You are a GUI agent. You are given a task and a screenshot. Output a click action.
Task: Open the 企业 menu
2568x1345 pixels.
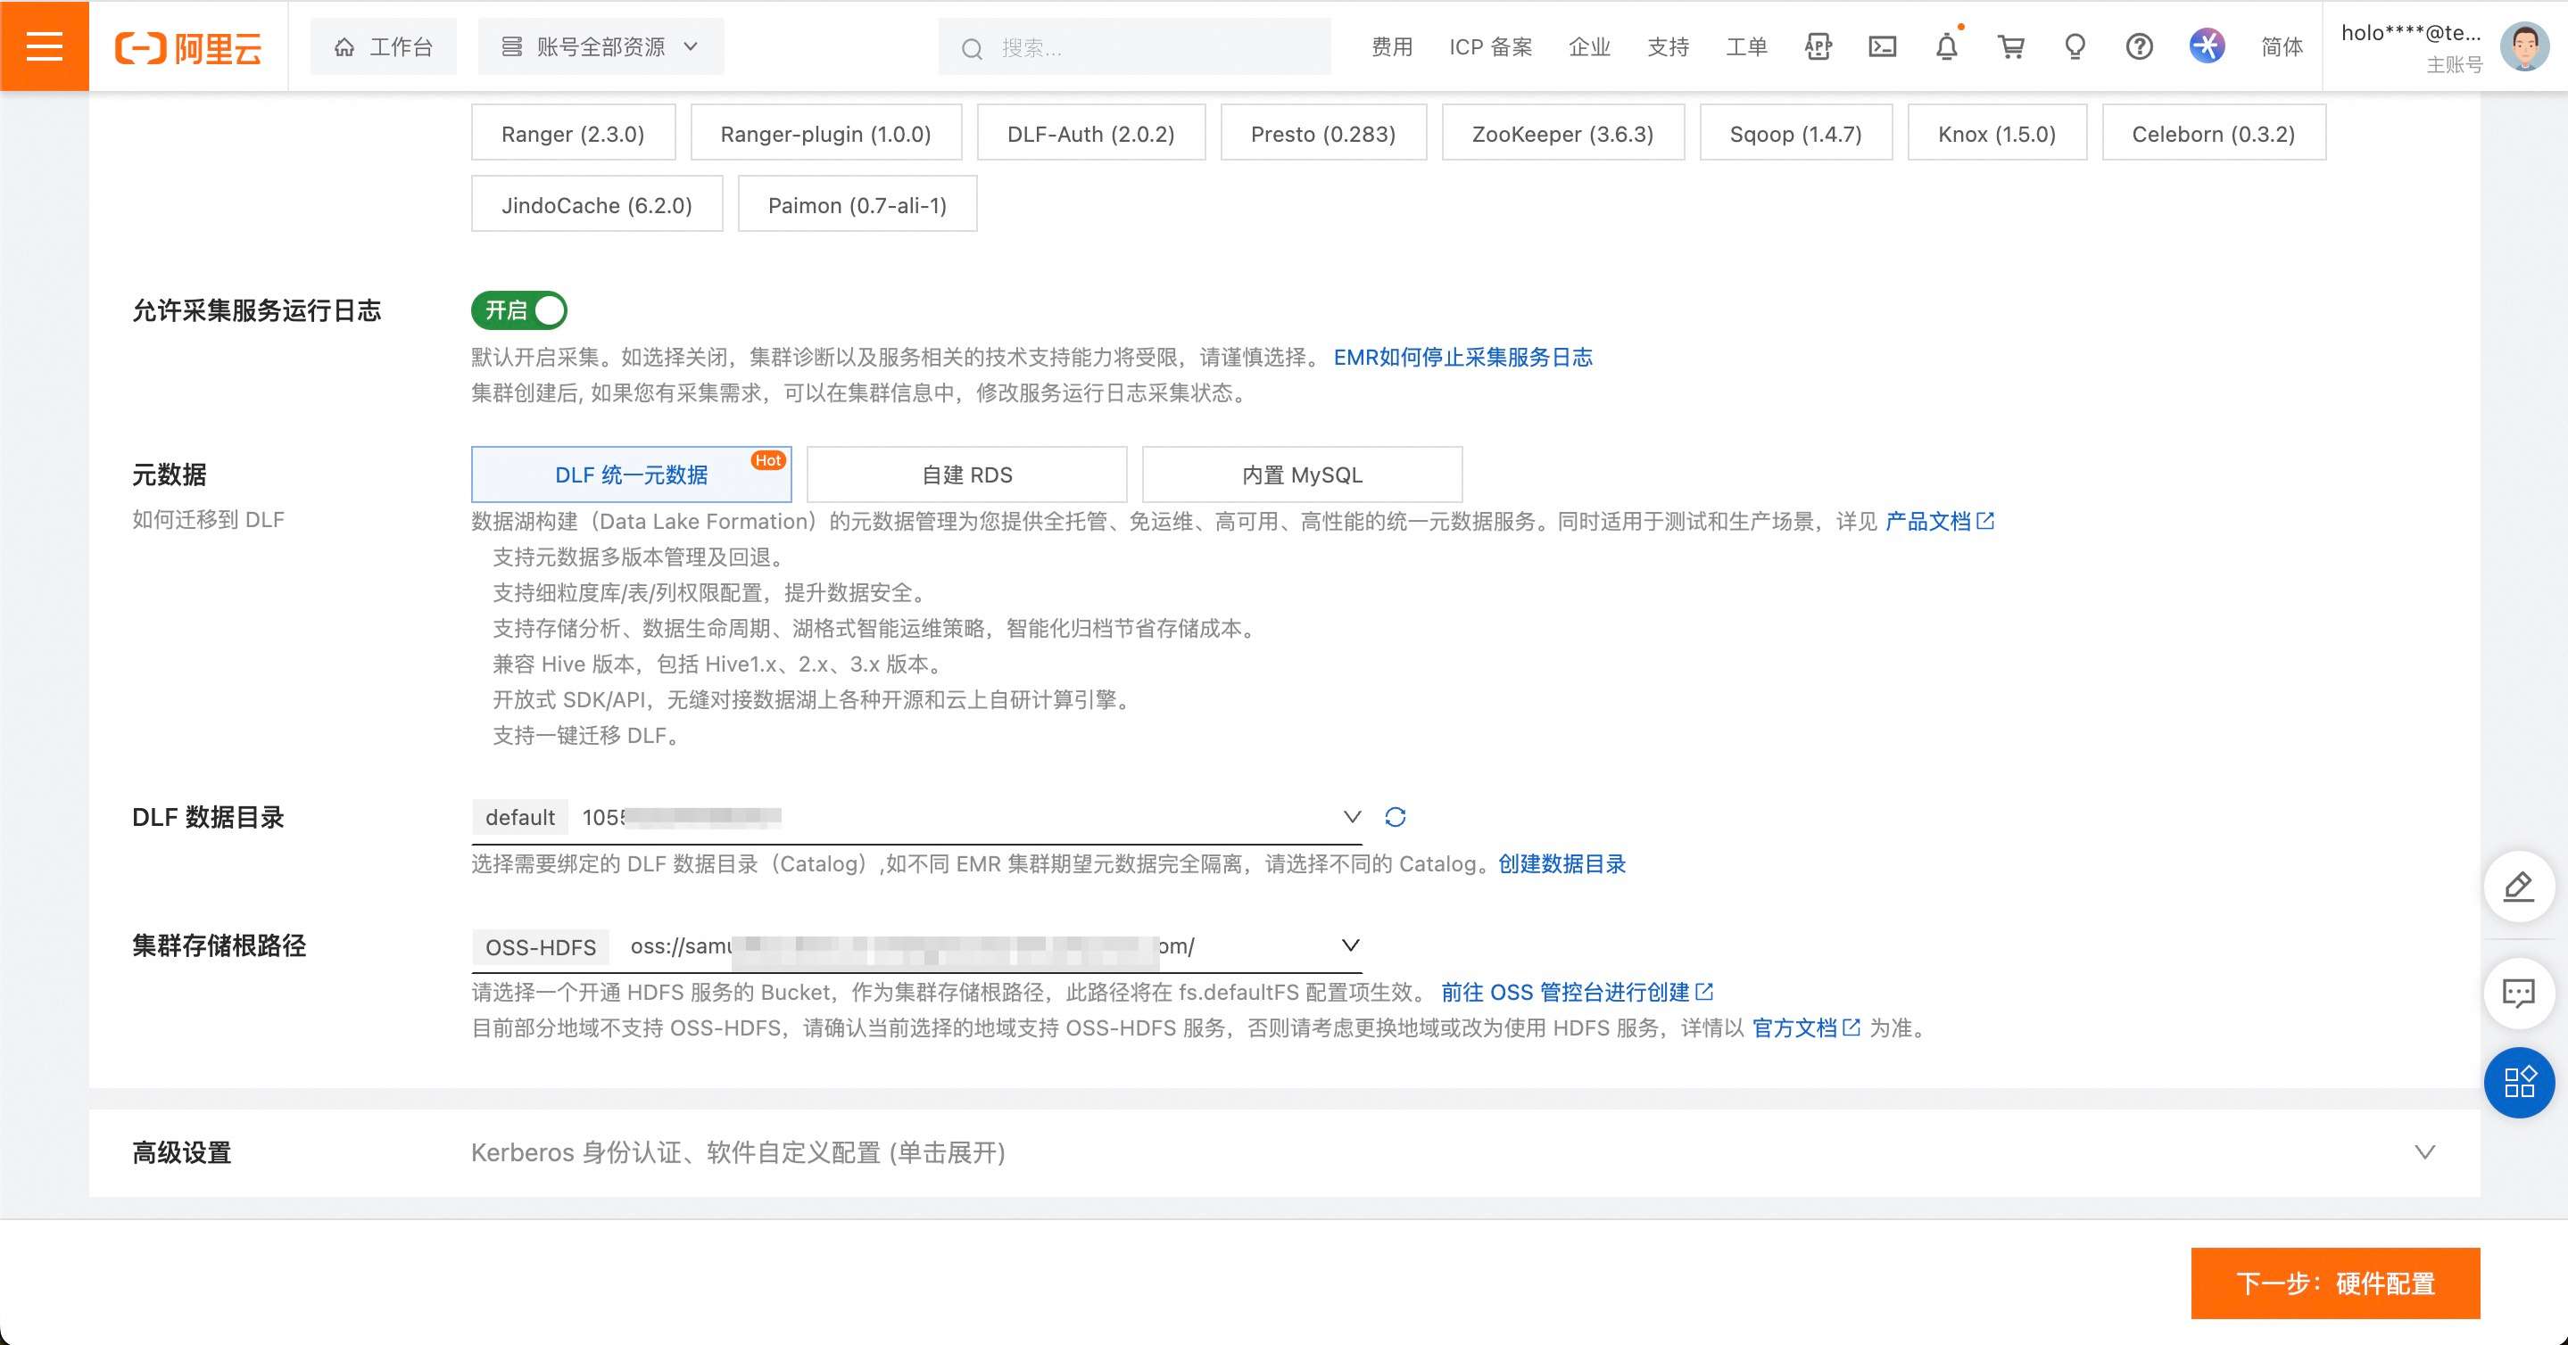[1589, 47]
